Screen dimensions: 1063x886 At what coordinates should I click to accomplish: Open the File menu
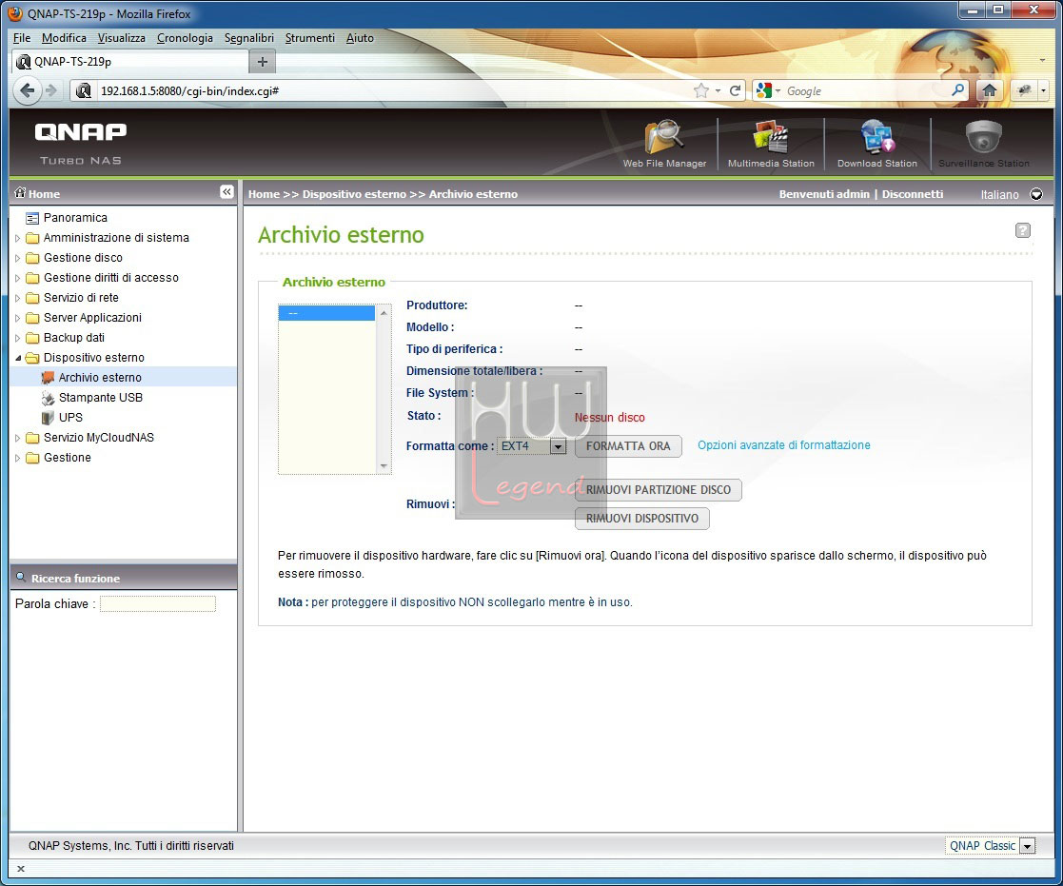(x=22, y=38)
